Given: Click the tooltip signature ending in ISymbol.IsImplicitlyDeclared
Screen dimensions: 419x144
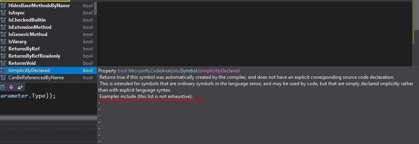Looking at the screenshot, I should [x=169, y=71].
